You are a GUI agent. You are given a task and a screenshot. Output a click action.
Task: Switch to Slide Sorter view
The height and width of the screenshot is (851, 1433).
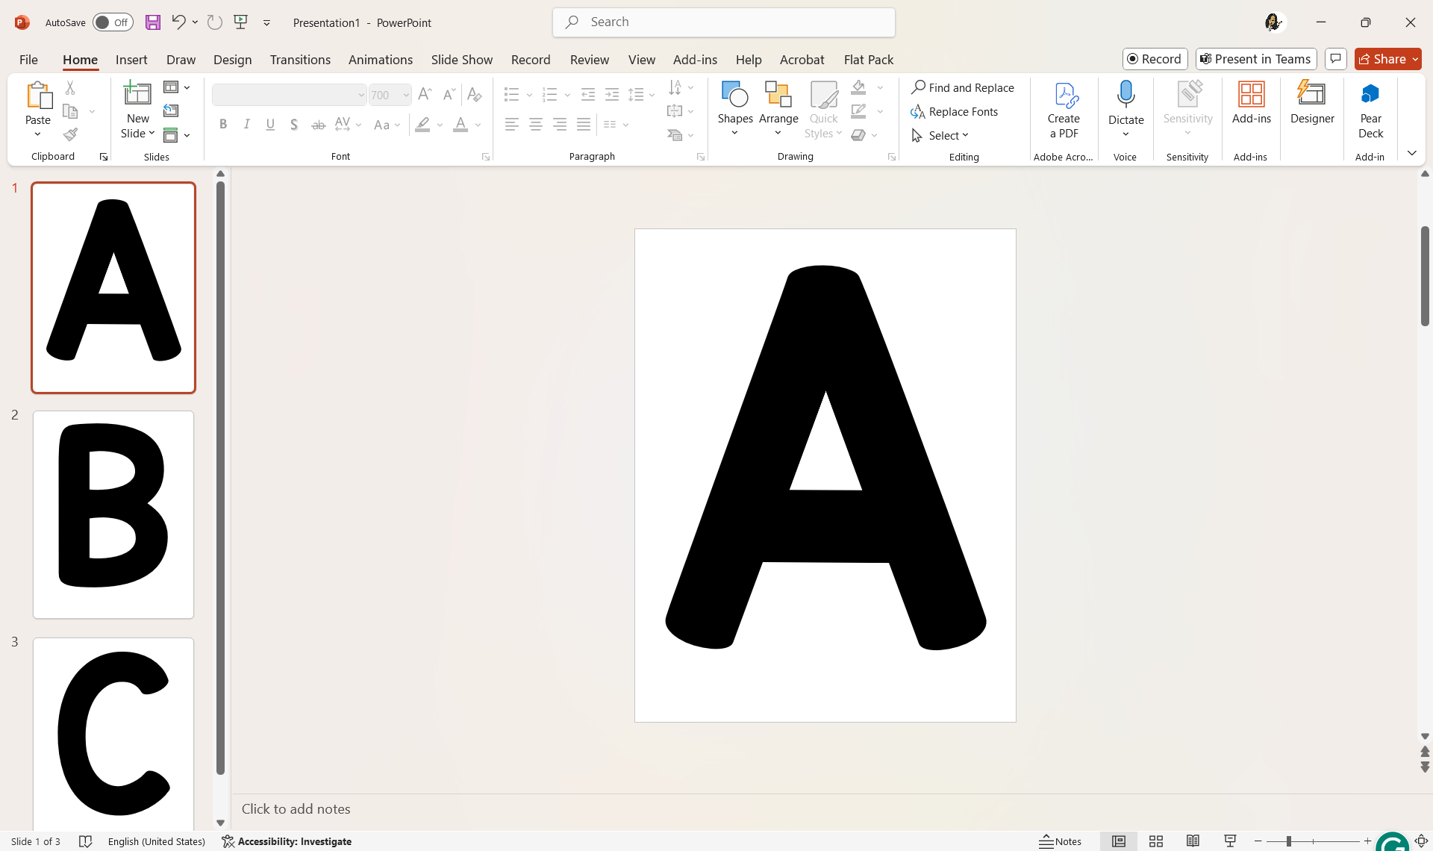pyautogui.click(x=1155, y=841)
